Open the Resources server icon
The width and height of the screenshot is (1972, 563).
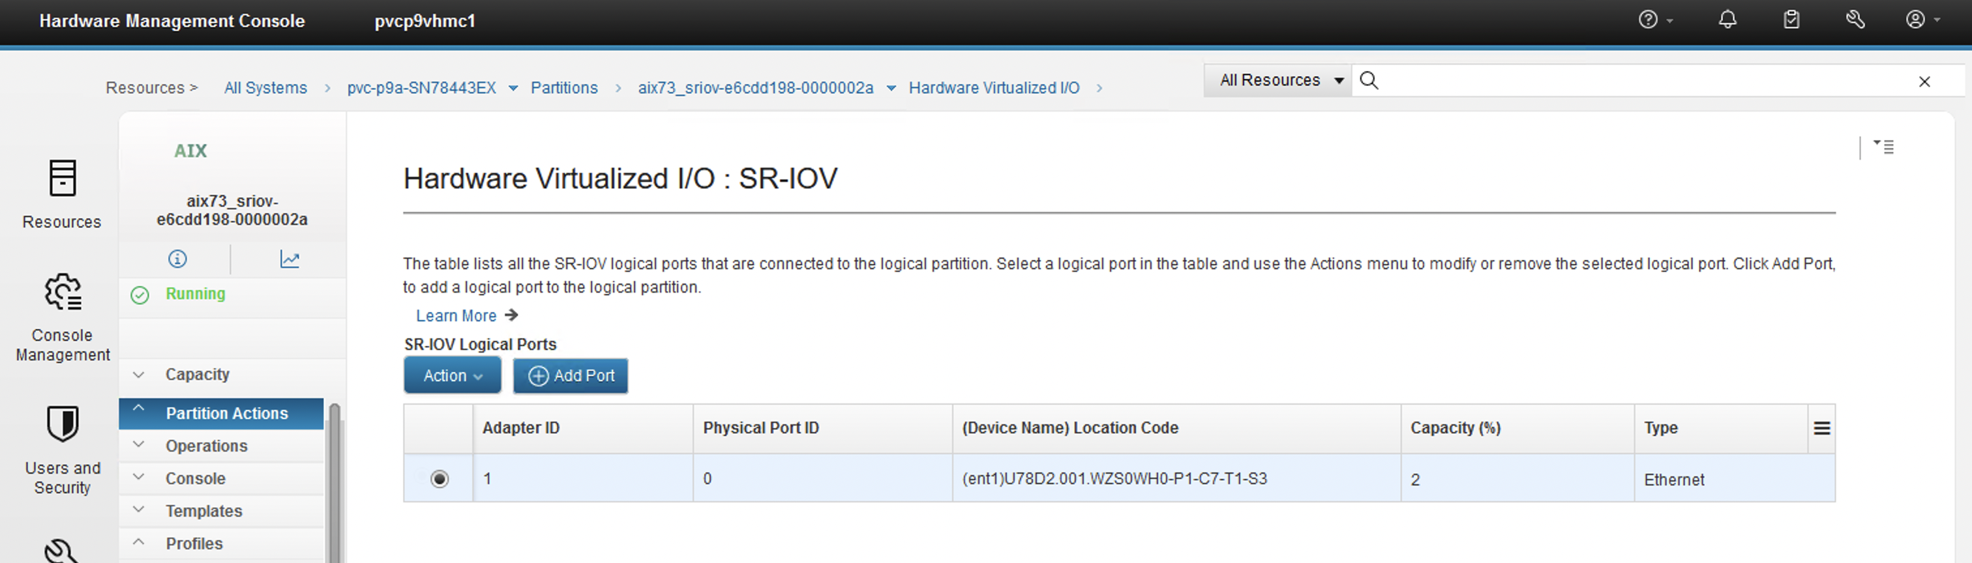[62, 177]
